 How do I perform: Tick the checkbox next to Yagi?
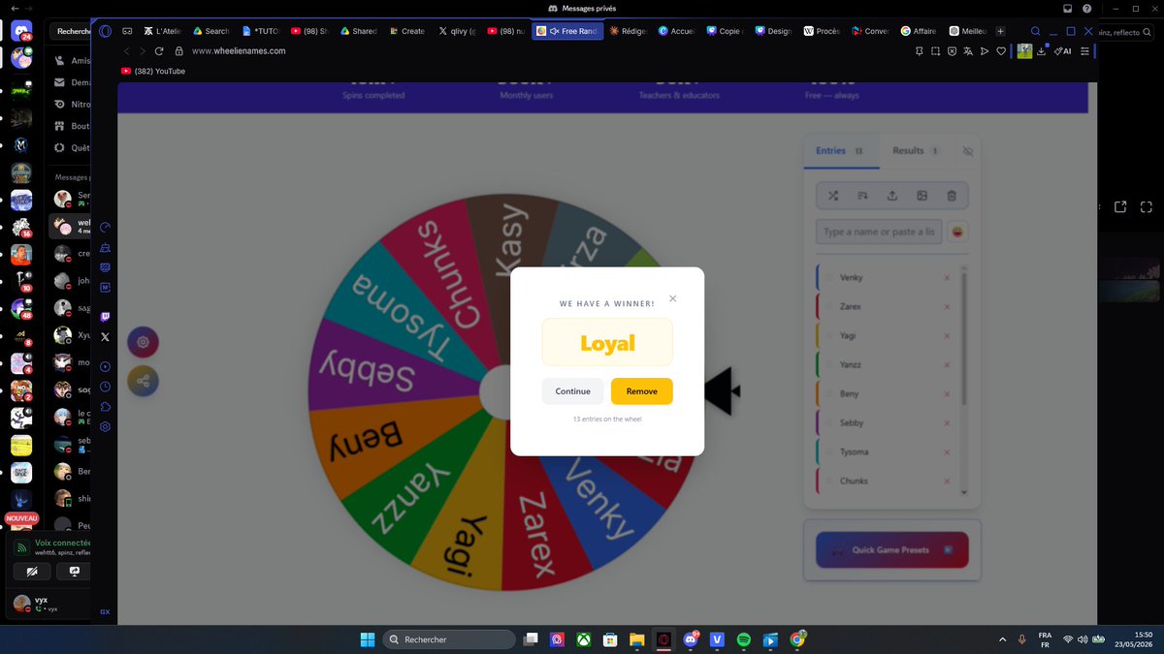tap(828, 336)
